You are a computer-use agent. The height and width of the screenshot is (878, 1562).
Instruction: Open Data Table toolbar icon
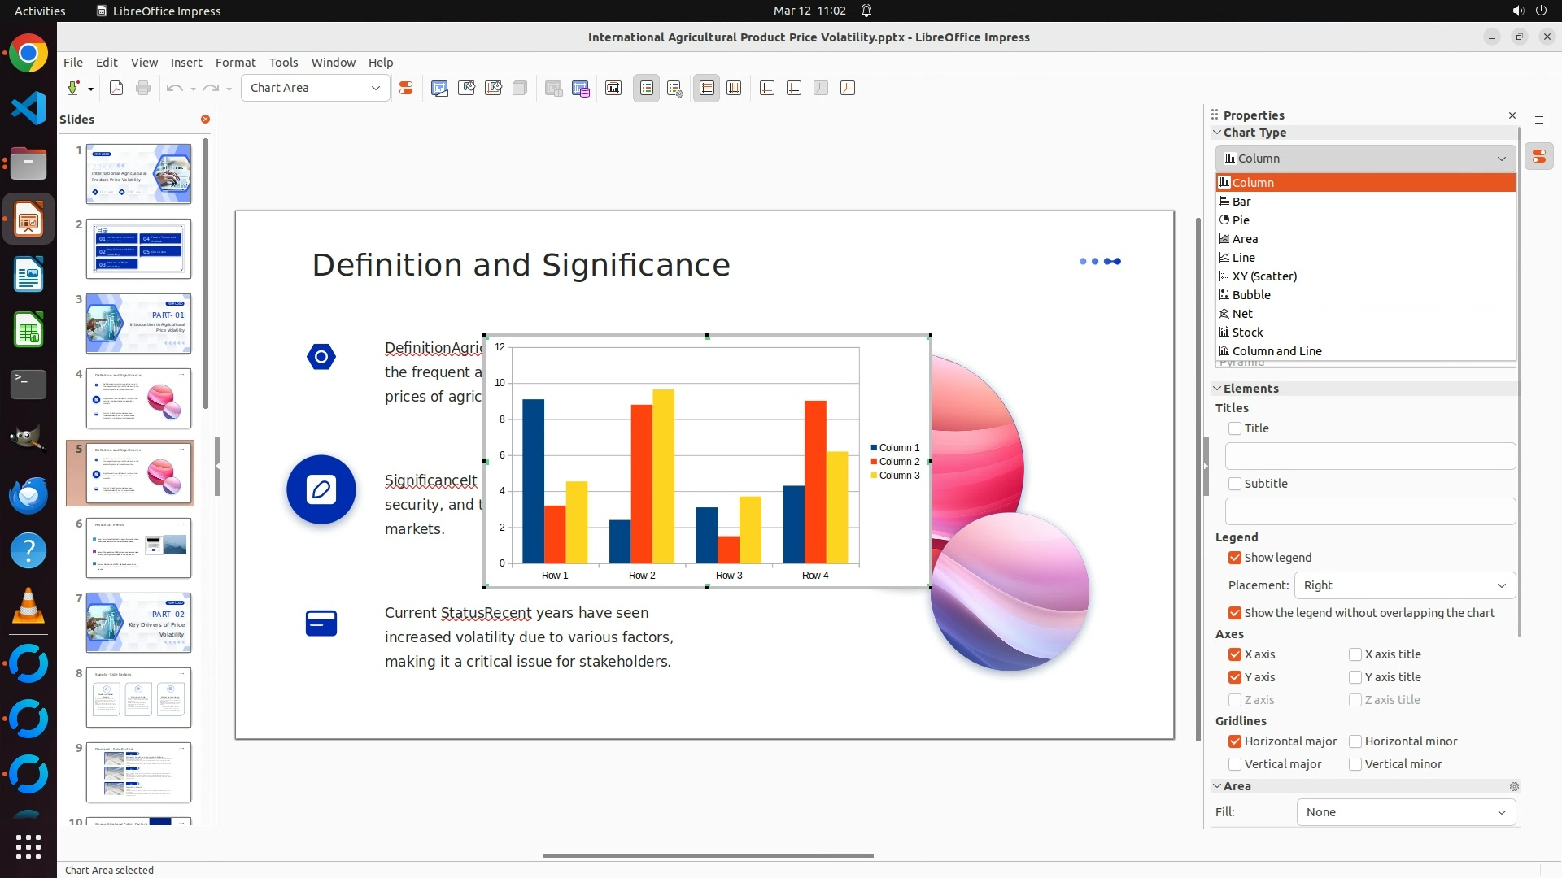[581, 88]
